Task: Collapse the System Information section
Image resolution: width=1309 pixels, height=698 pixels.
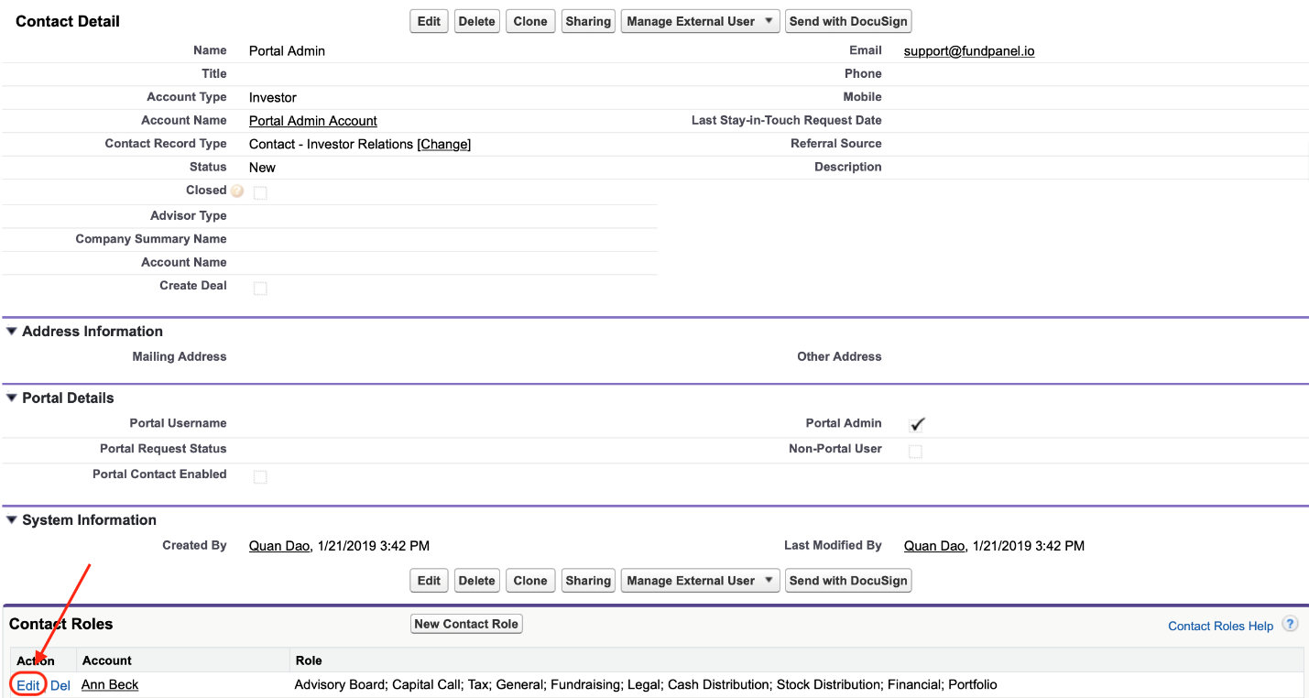Action: pos(12,520)
